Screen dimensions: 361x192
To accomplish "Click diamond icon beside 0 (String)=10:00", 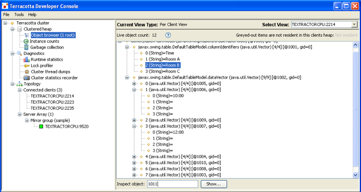I will point(149,96).
